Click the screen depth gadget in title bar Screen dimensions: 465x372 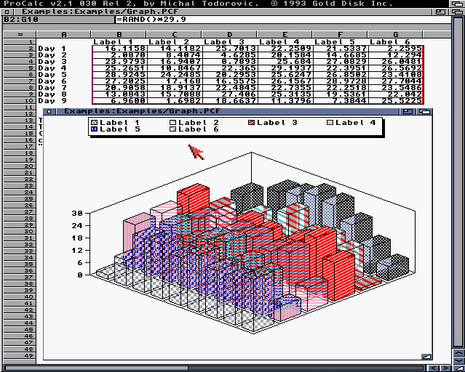[x=456, y=4]
